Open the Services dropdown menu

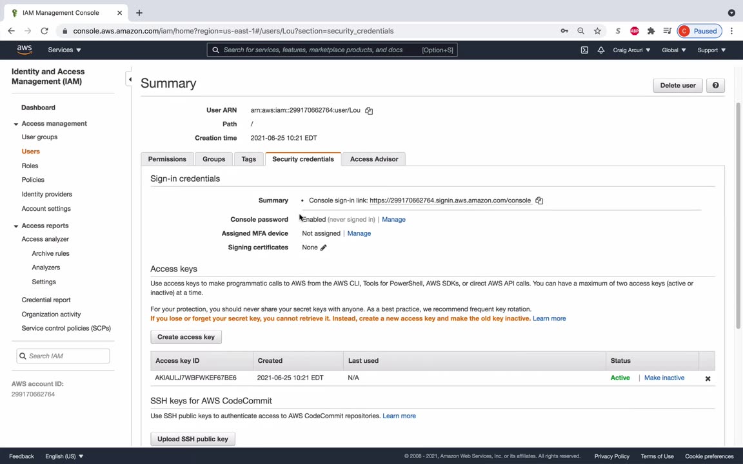(x=64, y=50)
